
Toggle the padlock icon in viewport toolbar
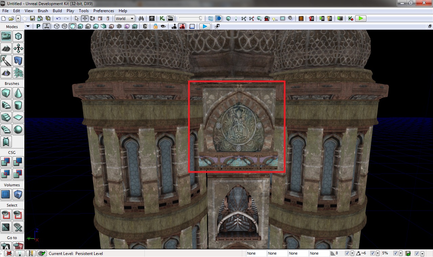point(156,26)
